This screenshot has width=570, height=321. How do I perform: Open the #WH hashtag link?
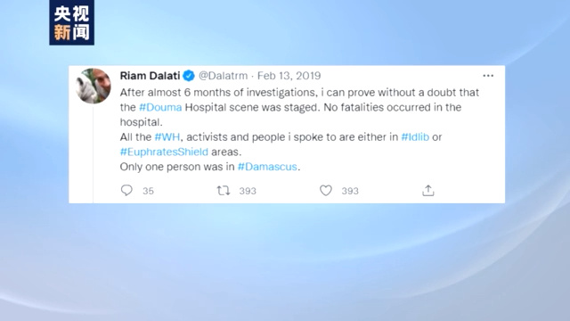click(x=167, y=136)
